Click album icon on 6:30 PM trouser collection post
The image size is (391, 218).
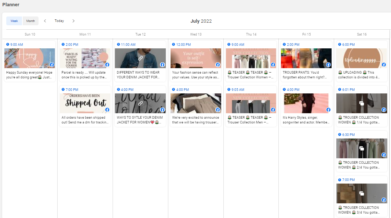point(362,148)
